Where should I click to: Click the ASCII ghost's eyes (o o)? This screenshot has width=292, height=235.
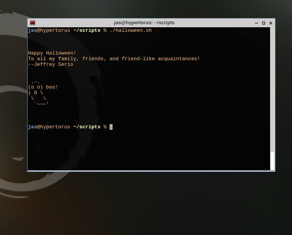(36, 87)
